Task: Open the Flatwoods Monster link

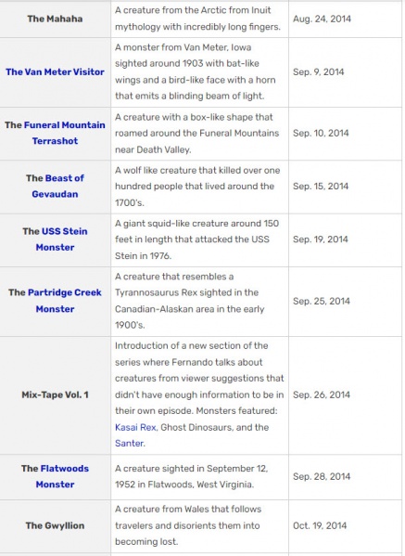Action: coord(62,476)
